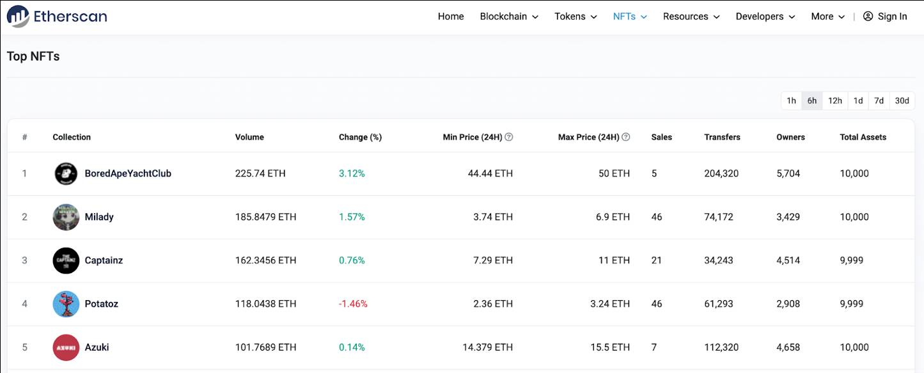Expand the NFTs menu
The height and width of the screenshot is (373, 924).
click(x=630, y=17)
